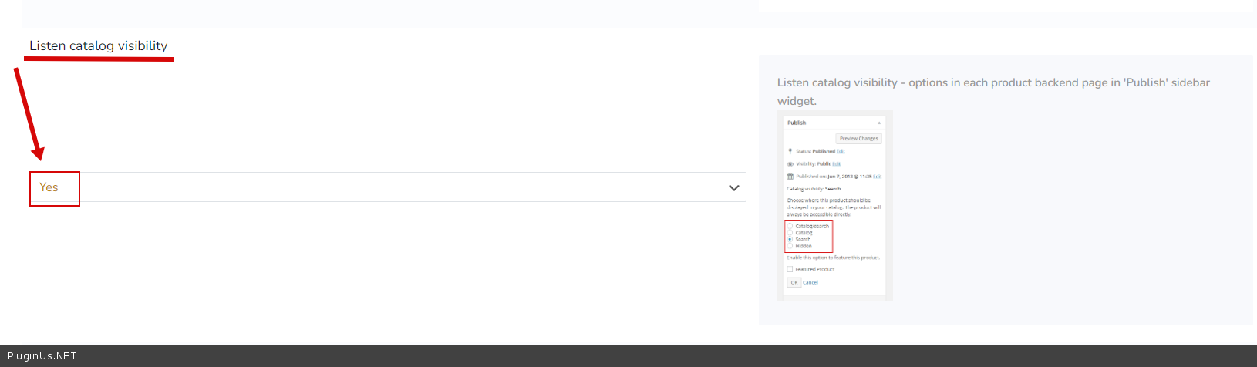
Task: Select the Search radio button
Action: [x=790, y=240]
